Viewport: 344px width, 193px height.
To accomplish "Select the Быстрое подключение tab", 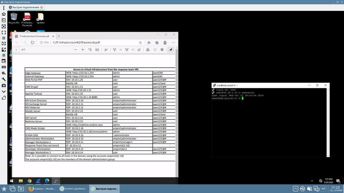I will 26,7.
